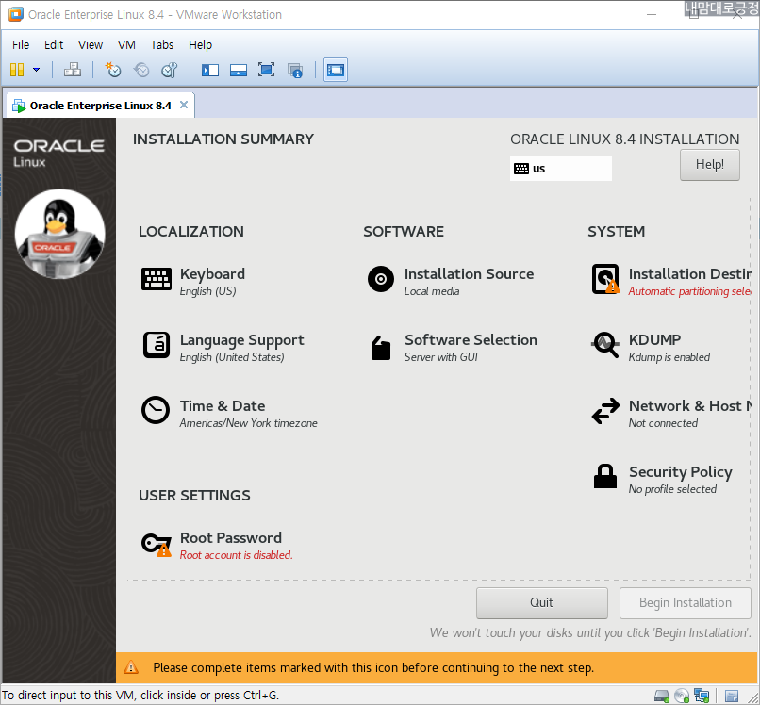The width and height of the screenshot is (760, 705).
Task: Click the Root Password label
Action: tap(231, 538)
